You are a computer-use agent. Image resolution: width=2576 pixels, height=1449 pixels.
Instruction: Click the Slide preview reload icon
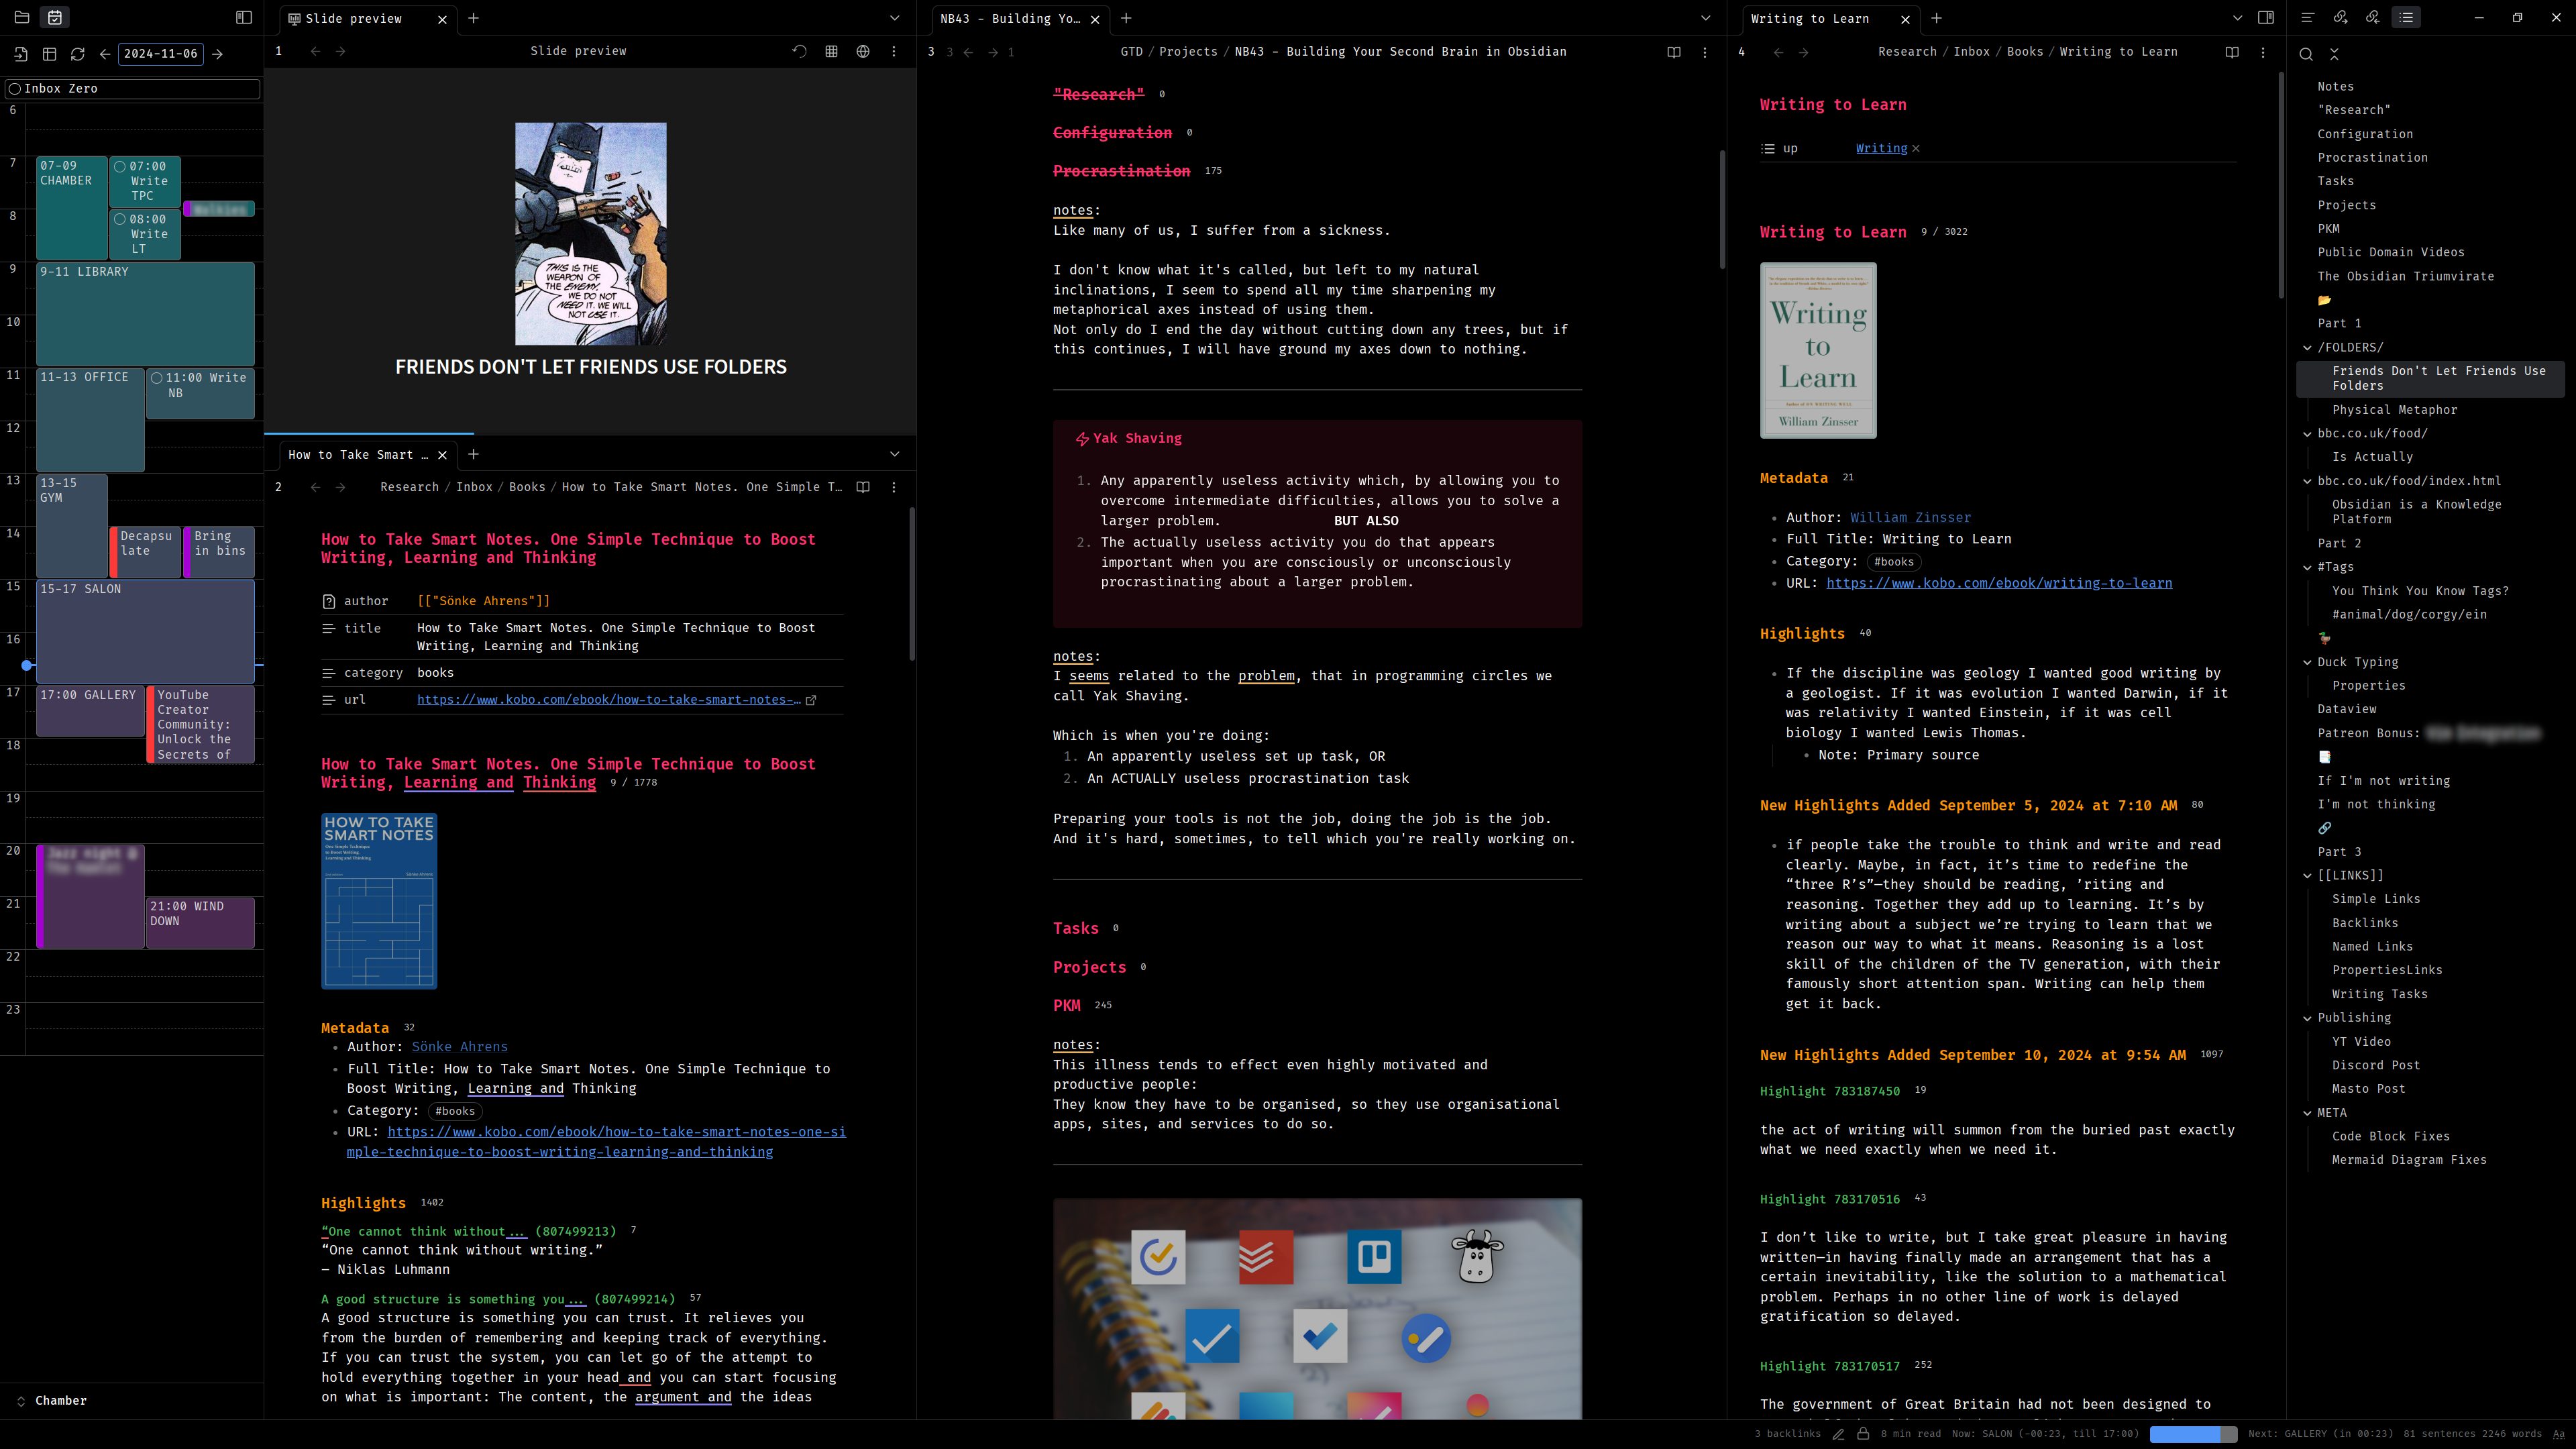point(799,51)
